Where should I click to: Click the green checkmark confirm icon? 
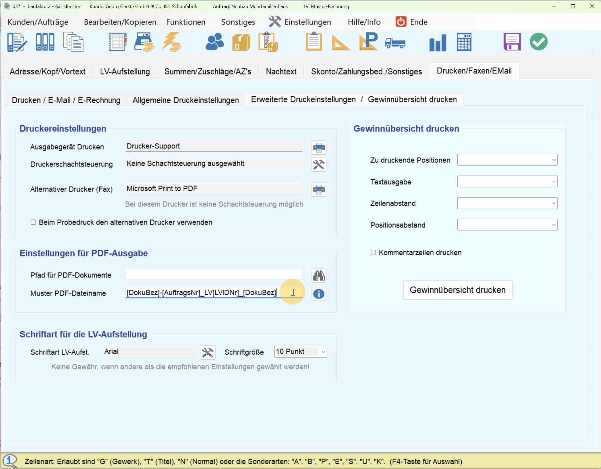coord(538,42)
